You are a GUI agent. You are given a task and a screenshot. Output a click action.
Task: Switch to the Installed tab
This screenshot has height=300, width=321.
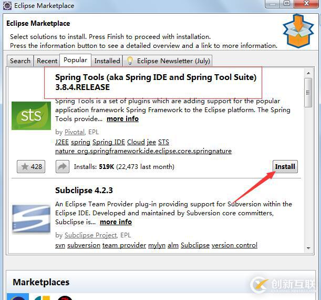pyautogui.click(x=107, y=61)
